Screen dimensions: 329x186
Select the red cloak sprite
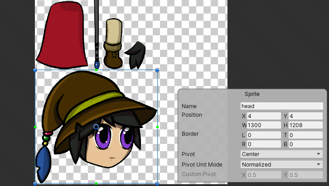61,36
